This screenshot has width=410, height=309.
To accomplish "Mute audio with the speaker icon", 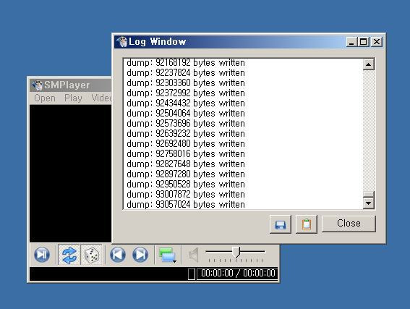I will [194, 255].
